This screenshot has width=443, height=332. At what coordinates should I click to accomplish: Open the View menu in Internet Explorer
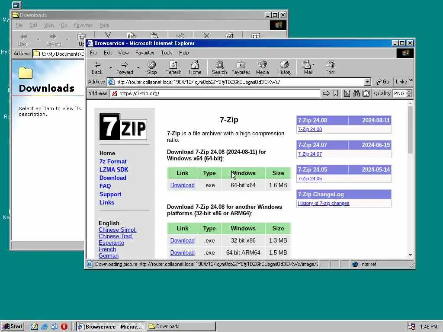pos(123,53)
